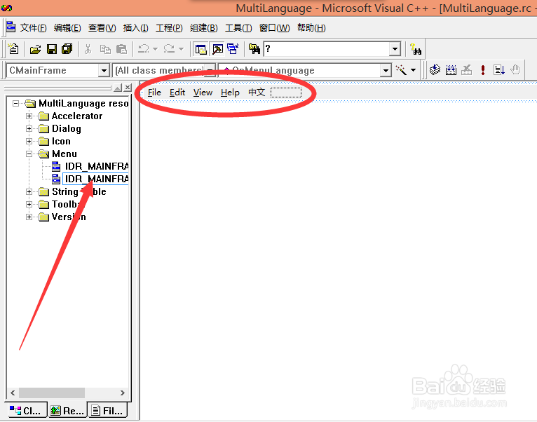
Task: Click the red exclamation Execute icon
Action: point(483,70)
